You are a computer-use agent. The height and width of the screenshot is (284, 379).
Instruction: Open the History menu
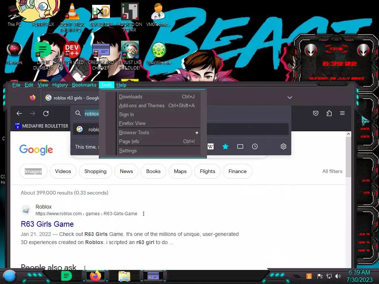coord(60,85)
